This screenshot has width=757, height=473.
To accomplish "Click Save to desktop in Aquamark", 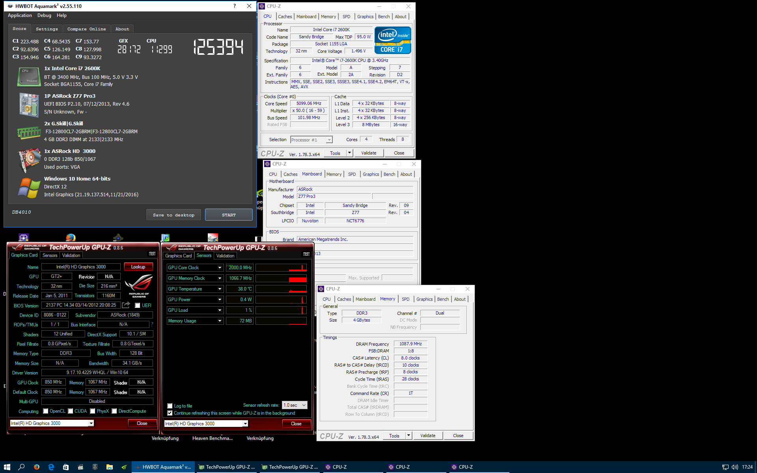I will tap(173, 215).
